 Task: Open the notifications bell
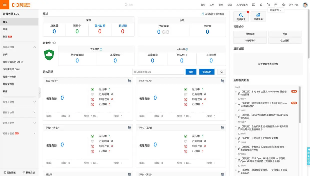(x=261, y=5)
